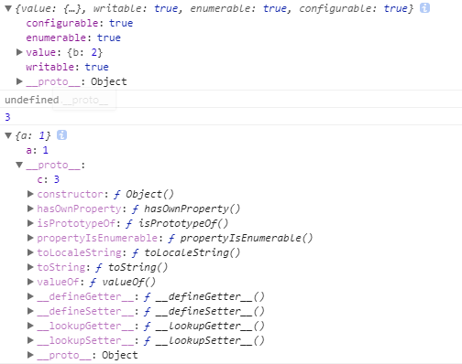Expand bottom __proto__: Object entry
462x364 pixels.
30,355
